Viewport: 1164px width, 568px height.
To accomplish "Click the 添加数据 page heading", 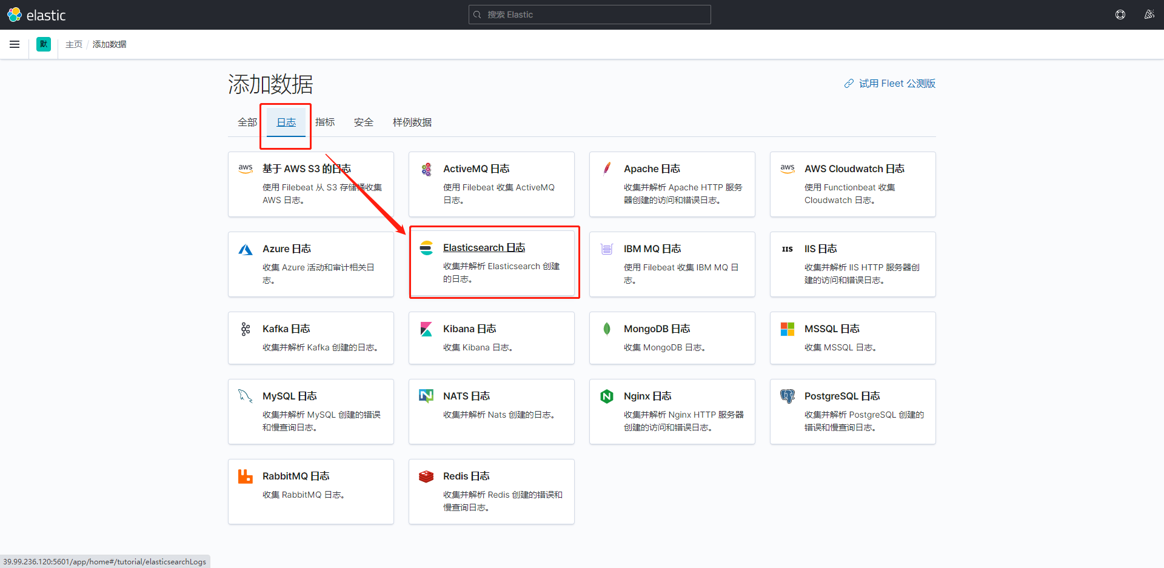I will tap(270, 84).
